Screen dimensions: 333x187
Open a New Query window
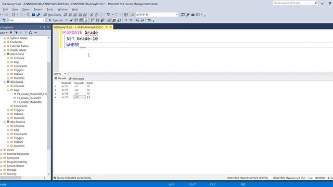(x=53, y=15)
